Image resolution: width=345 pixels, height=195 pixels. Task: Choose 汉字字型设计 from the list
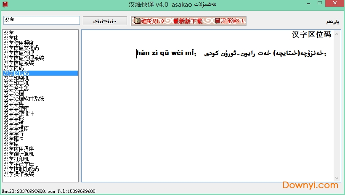coord(19,113)
